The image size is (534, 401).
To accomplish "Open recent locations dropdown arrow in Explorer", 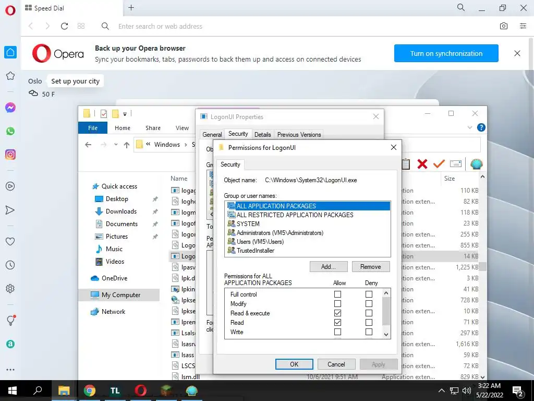I will pos(116,145).
